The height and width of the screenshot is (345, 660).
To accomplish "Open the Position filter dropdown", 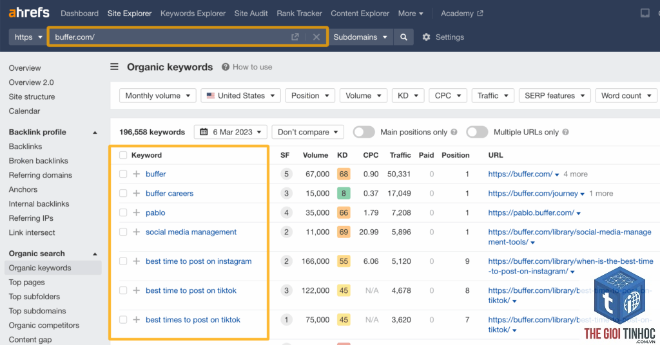I will [310, 95].
